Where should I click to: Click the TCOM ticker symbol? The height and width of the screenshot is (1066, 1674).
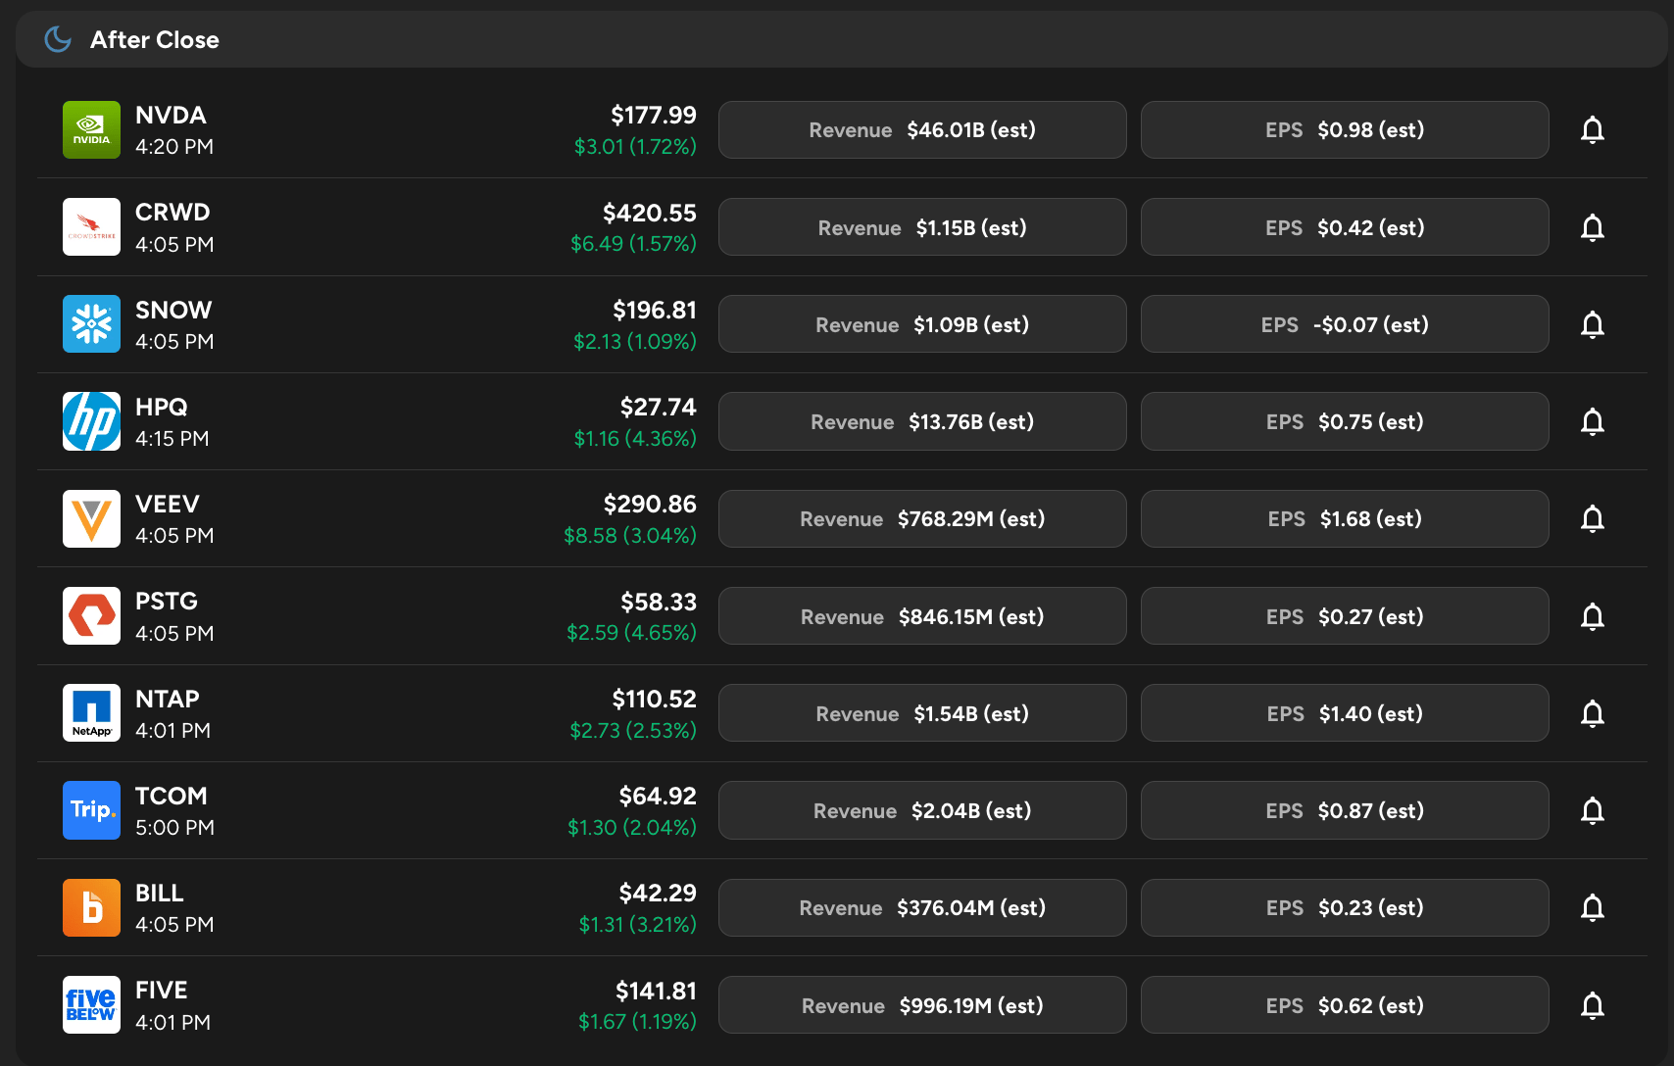(172, 796)
